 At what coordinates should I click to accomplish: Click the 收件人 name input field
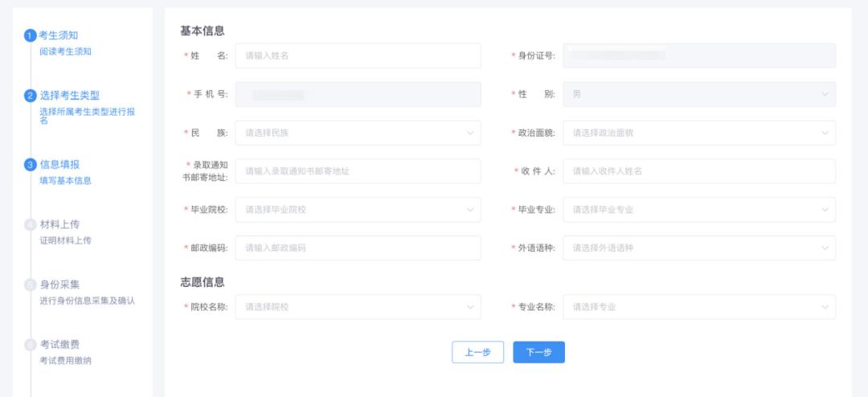click(699, 171)
